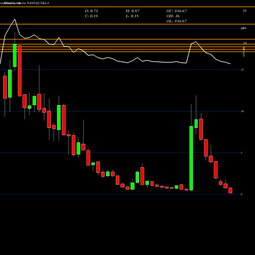Click the OL: 316.67 reading
The image size is (255, 255).
(176, 21)
